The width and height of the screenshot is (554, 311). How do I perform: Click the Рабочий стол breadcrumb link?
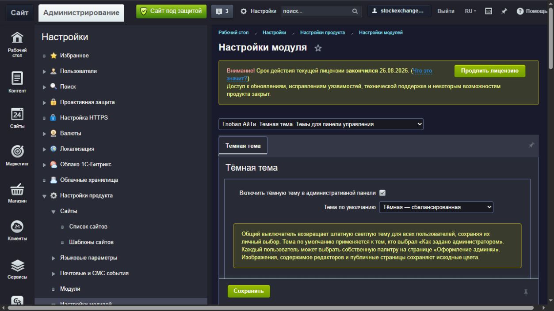coord(233,33)
